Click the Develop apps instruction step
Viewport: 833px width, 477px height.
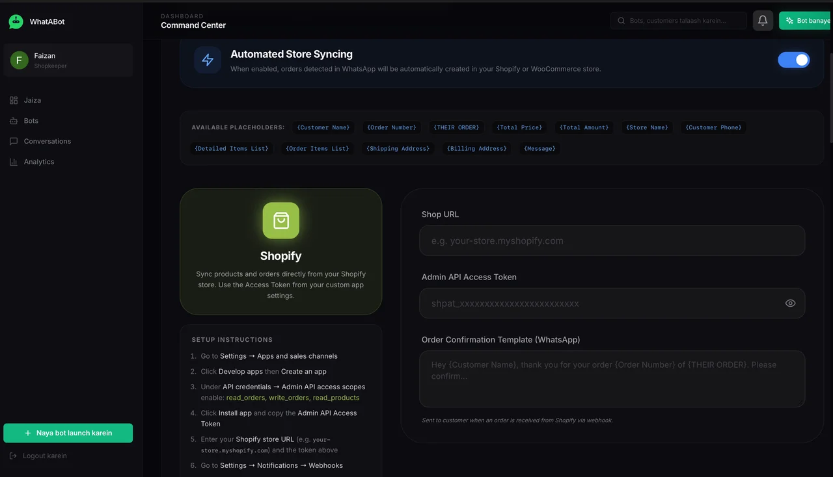tap(264, 372)
